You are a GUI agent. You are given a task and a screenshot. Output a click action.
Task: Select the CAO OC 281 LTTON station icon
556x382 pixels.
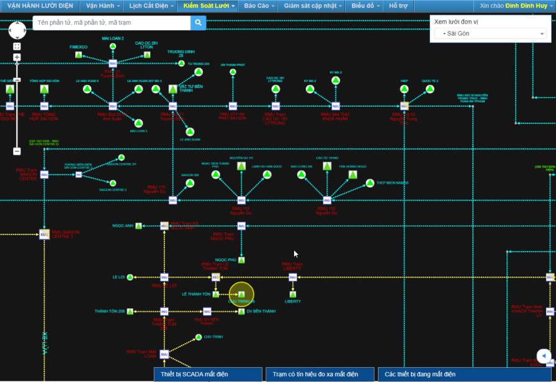[x=147, y=55]
